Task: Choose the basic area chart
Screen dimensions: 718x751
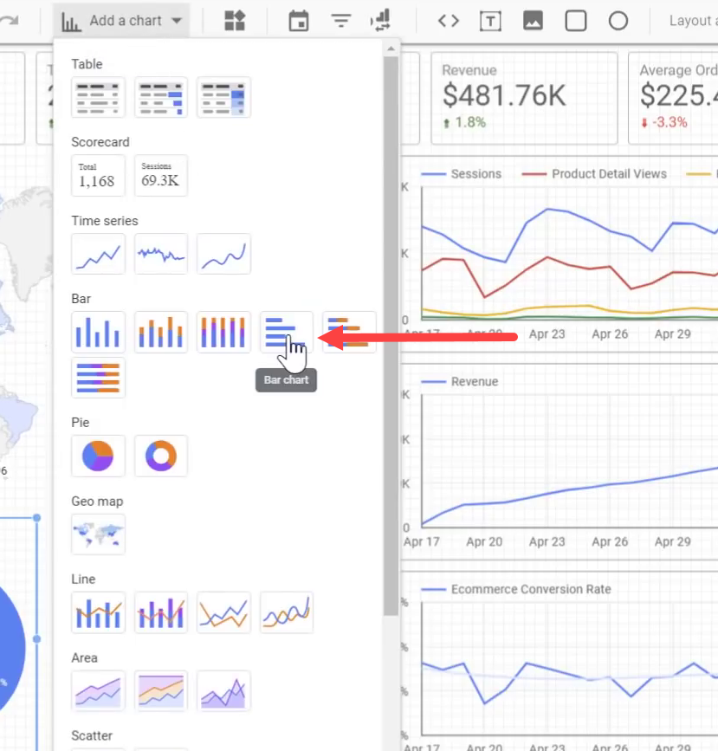Action: 98,691
